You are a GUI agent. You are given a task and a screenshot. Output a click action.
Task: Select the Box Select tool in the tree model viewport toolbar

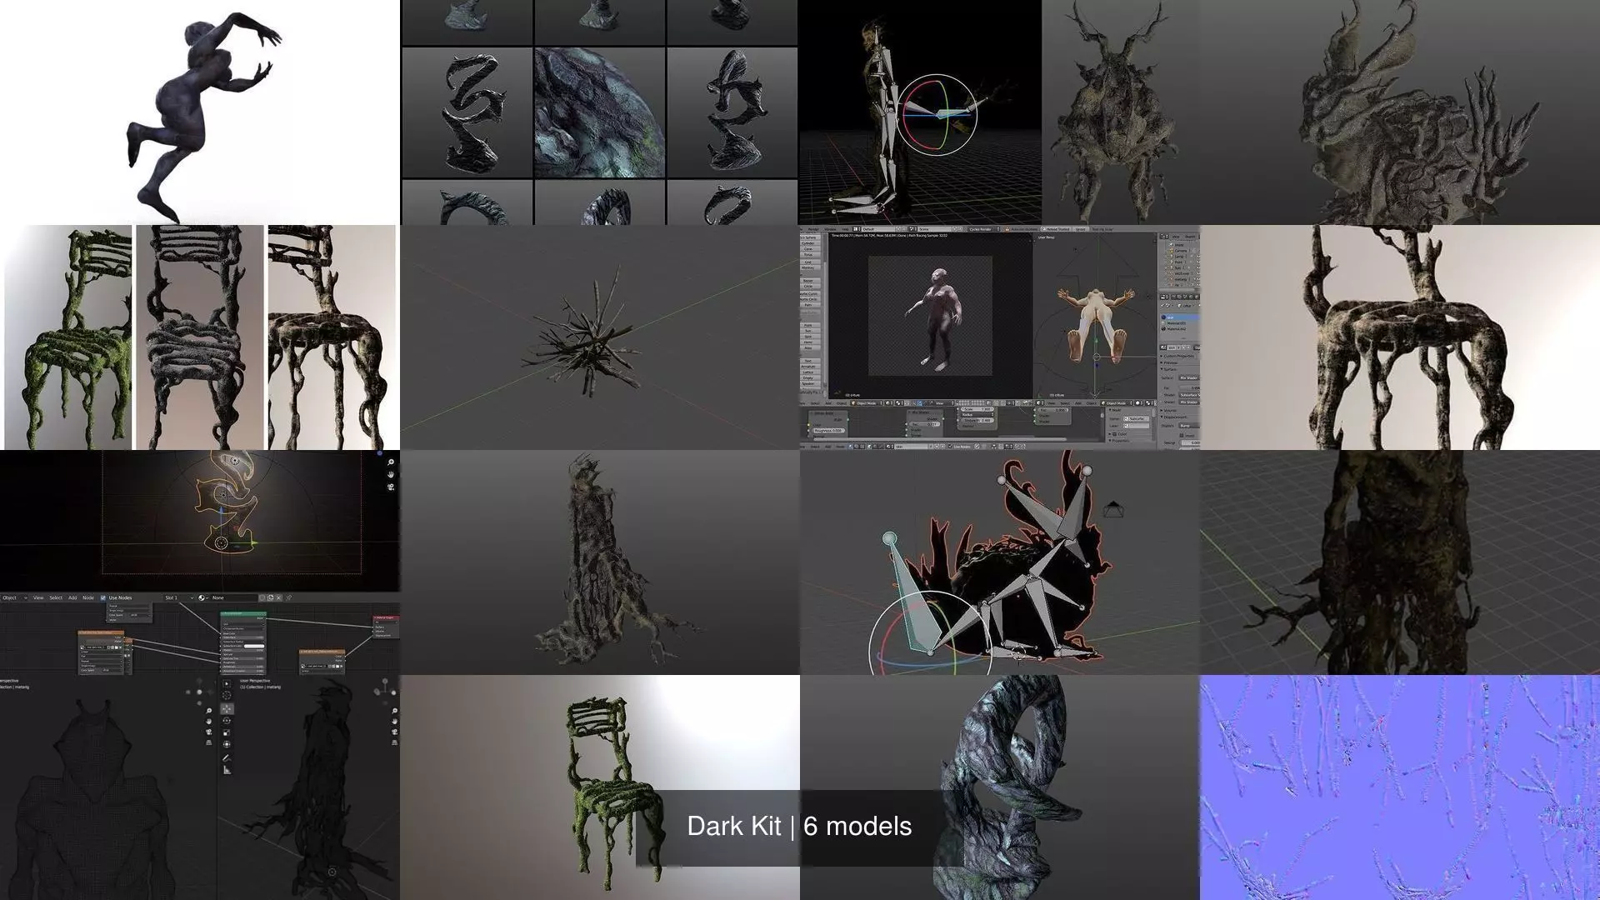click(x=227, y=683)
